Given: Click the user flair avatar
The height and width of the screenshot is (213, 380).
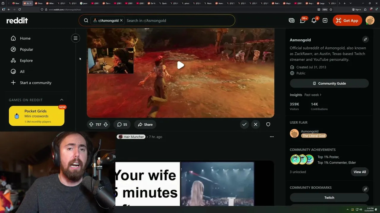Looking at the screenshot, I should [294, 133].
